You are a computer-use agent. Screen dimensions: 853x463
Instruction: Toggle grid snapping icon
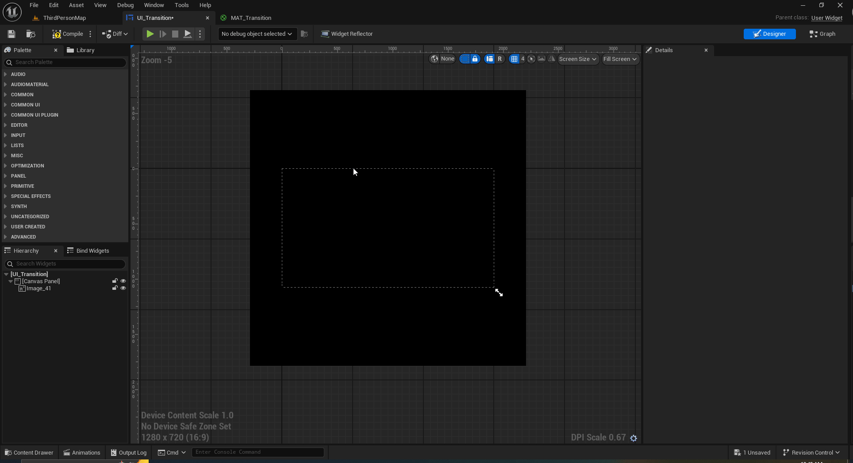(514, 59)
